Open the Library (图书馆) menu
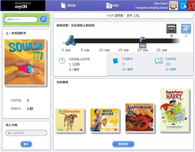The image size is (195, 152). 68,6
